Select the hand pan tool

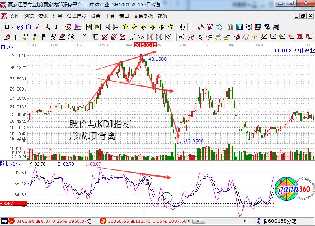[x=182, y=27]
